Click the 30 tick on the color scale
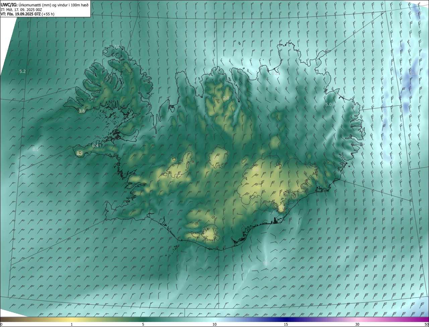The height and width of the screenshot is (327, 429). pyautogui.click(x=357, y=324)
